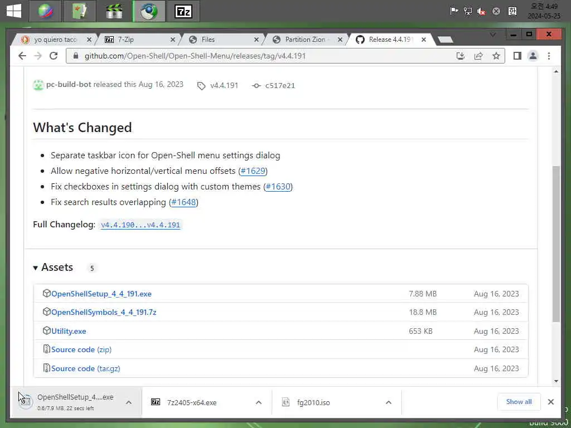The height and width of the screenshot is (428, 571).
Task: Click the scrollbar up arrow
Action: coord(556,72)
